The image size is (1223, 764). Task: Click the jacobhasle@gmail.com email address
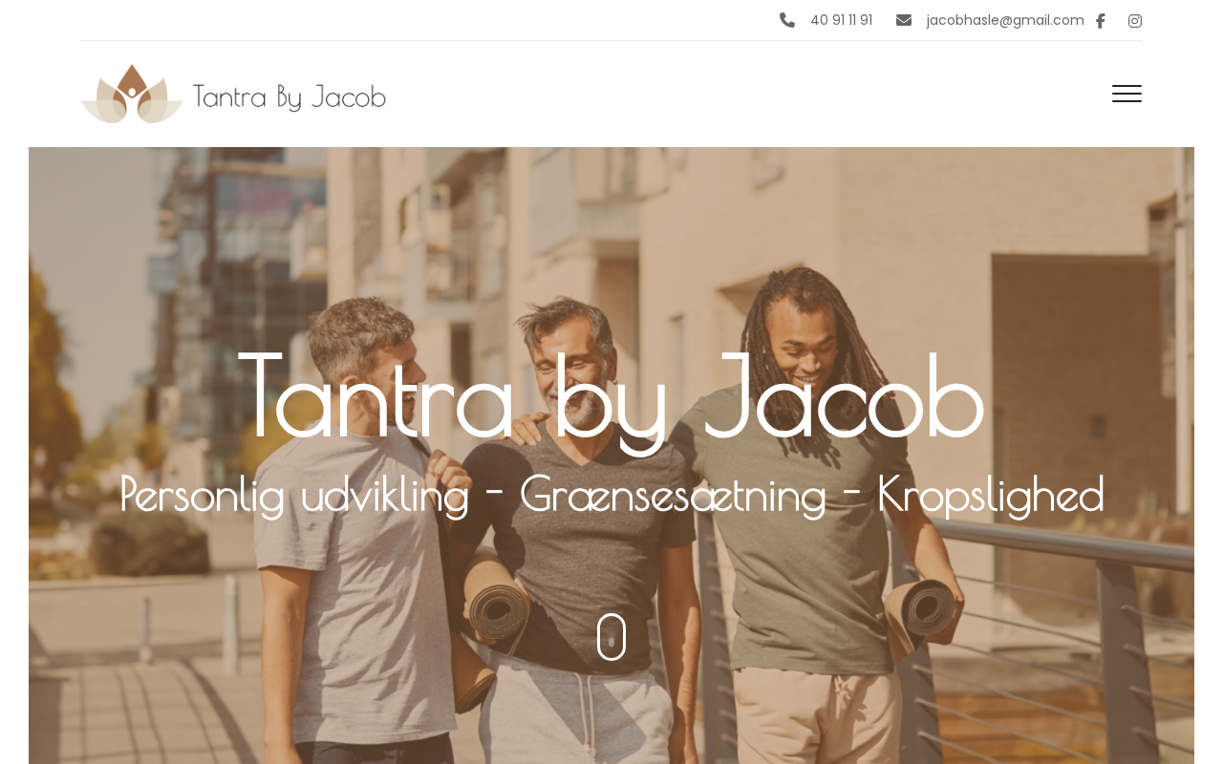(x=1005, y=20)
